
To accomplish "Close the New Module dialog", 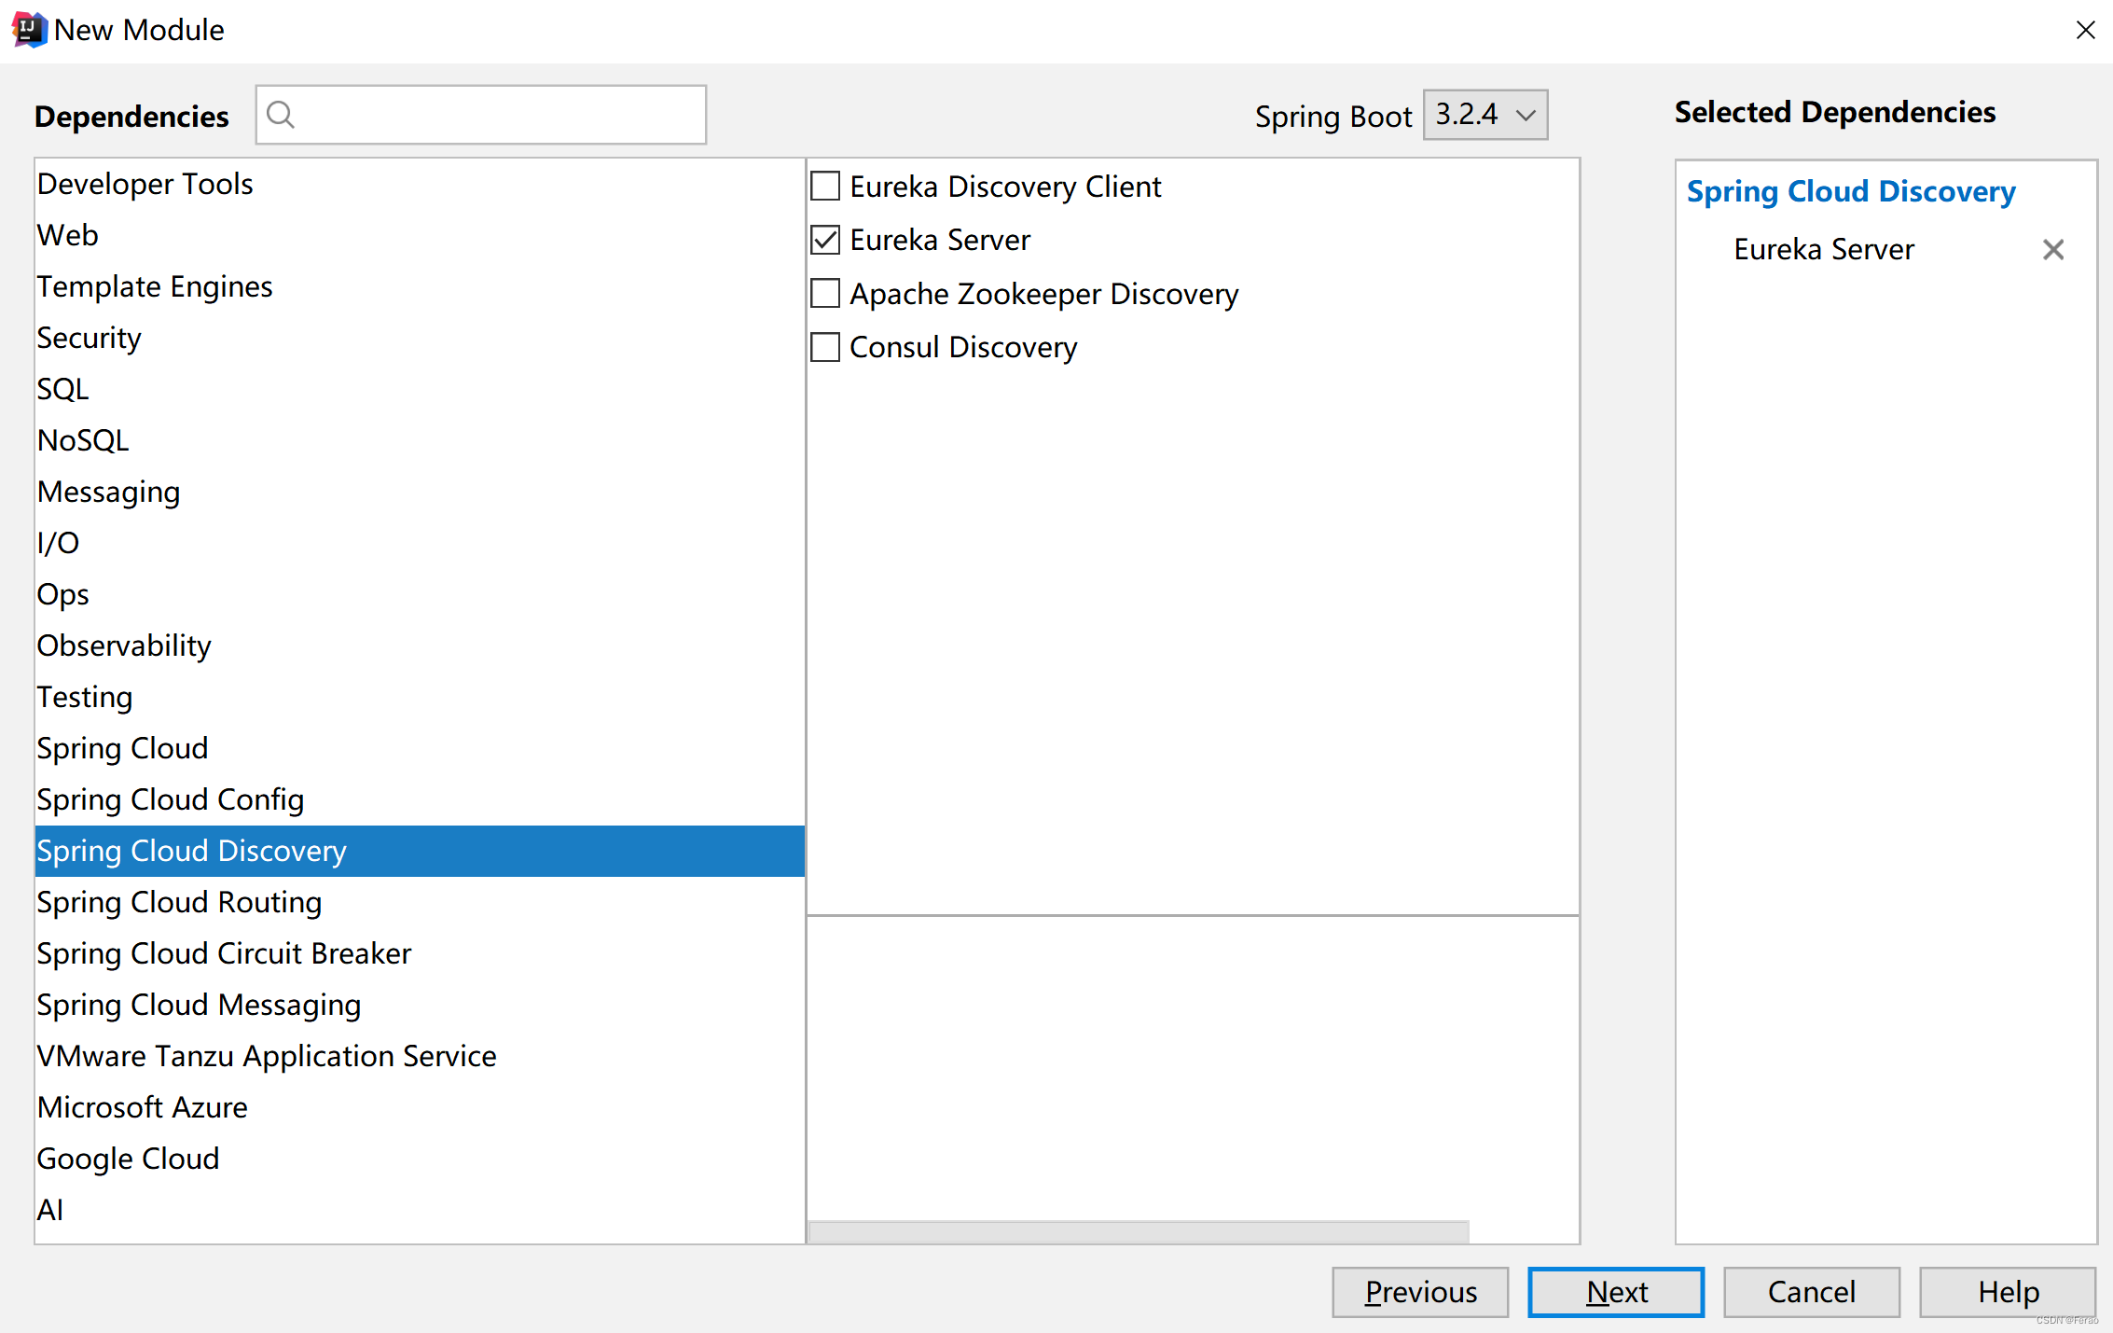I will (2085, 30).
